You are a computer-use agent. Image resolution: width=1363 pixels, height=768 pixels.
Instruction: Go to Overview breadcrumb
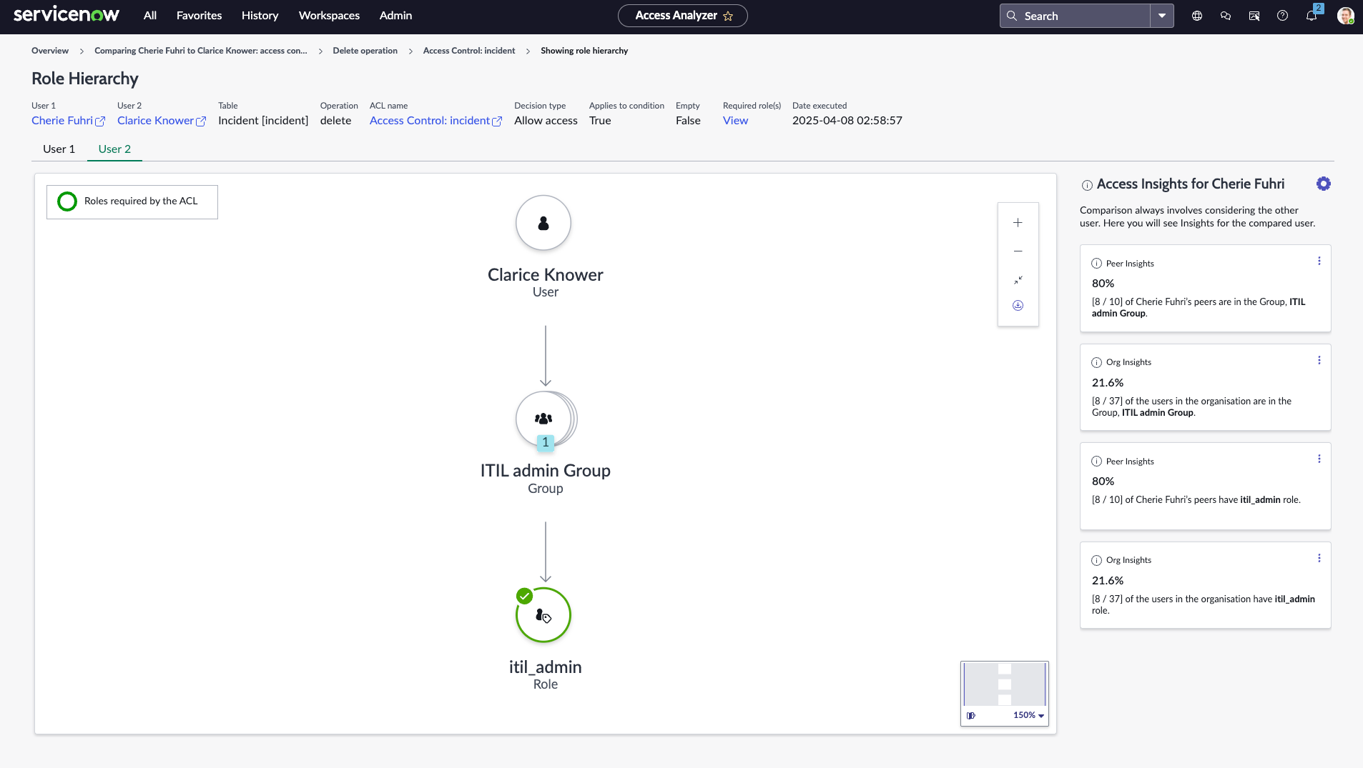click(x=50, y=51)
